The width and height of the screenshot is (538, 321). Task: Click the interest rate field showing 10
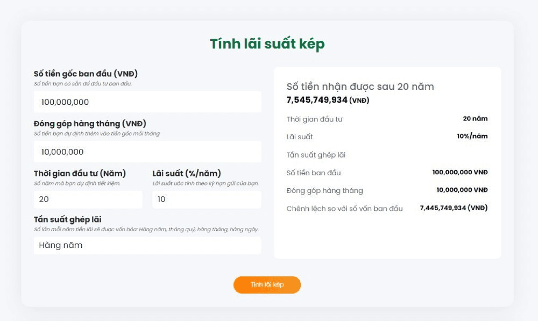[x=206, y=199]
